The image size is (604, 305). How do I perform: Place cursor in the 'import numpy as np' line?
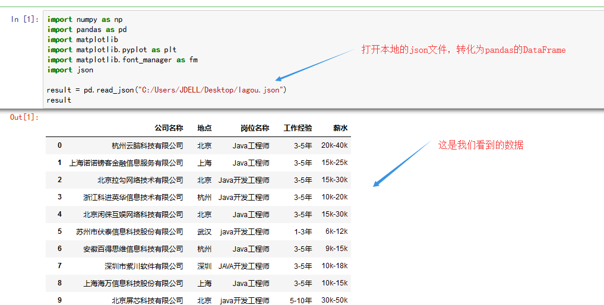[x=85, y=19]
